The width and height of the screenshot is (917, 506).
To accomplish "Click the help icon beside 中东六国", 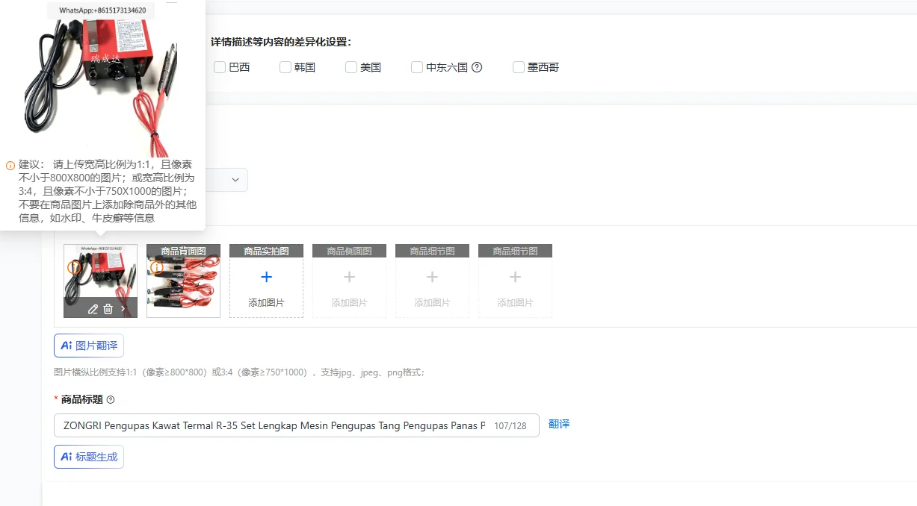I will coord(477,67).
